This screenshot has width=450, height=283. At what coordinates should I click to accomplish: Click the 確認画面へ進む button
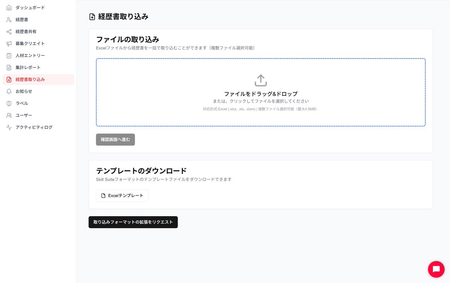(115, 139)
